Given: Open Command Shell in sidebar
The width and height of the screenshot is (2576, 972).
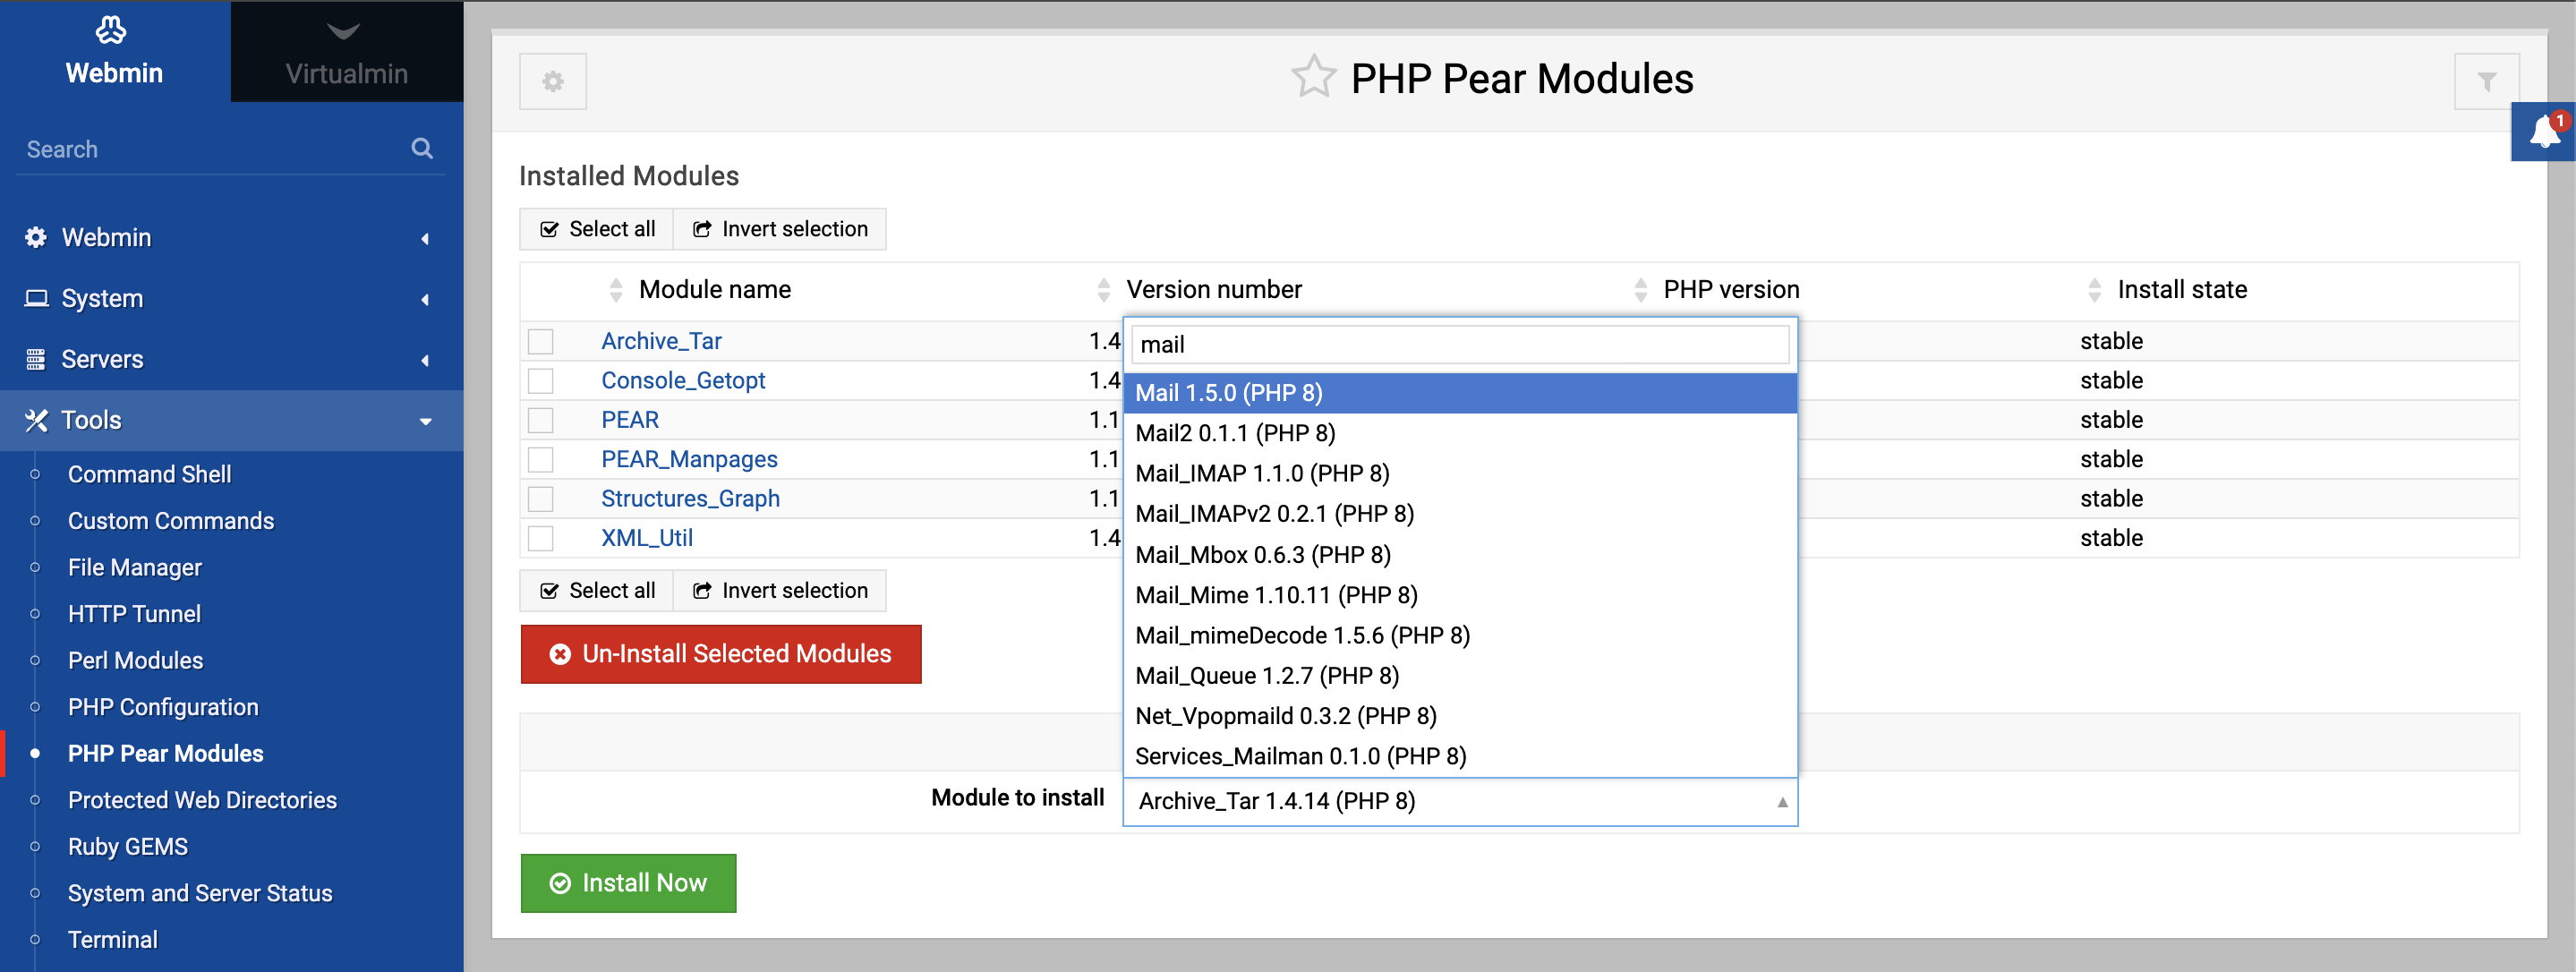Looking at the screenshot, I should (150, 474).
